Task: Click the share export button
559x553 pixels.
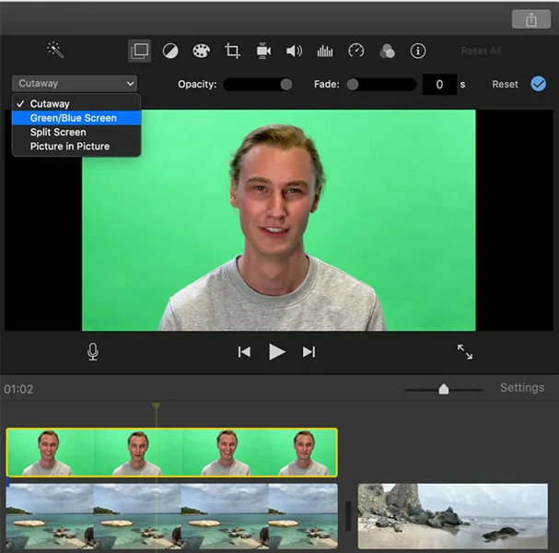Action: tap(530, 19)
